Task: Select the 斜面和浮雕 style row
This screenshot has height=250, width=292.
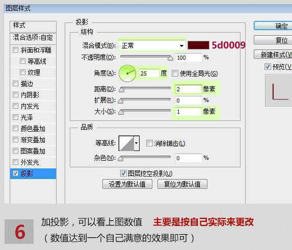Action: (33, 50)
